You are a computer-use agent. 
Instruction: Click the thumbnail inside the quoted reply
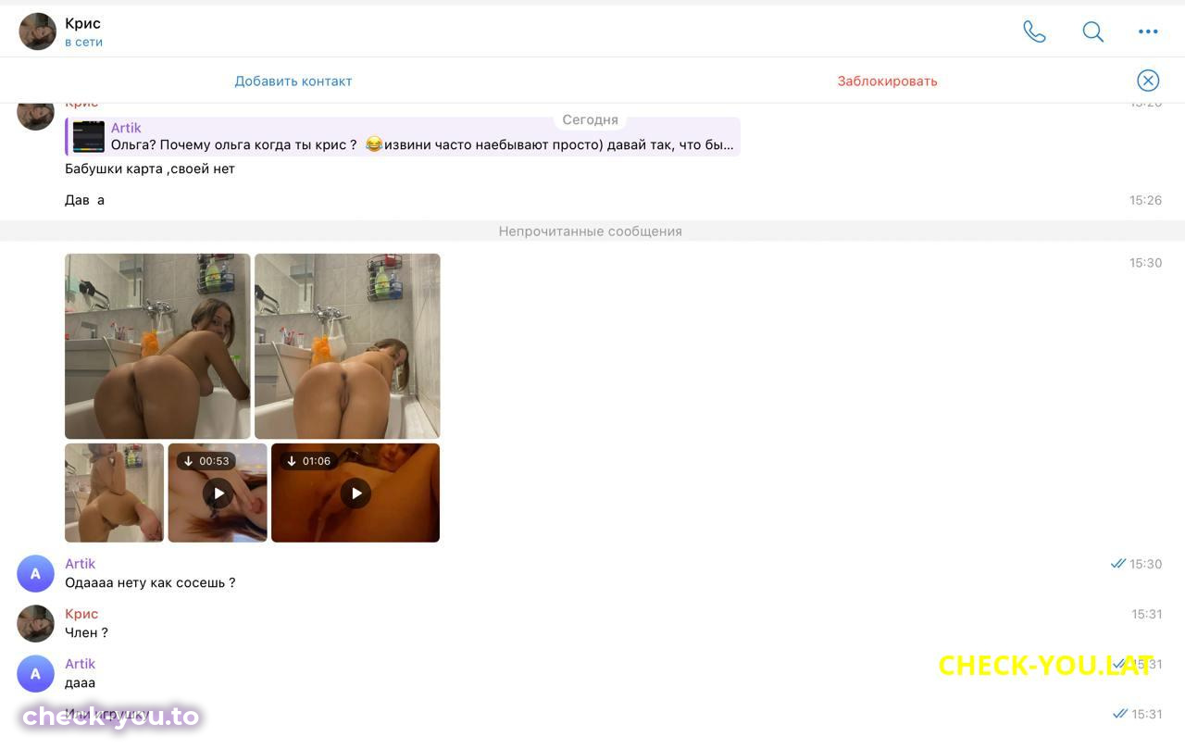tap(89, 137)
